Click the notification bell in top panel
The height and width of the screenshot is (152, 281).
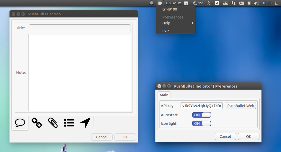tap(152, 3)
